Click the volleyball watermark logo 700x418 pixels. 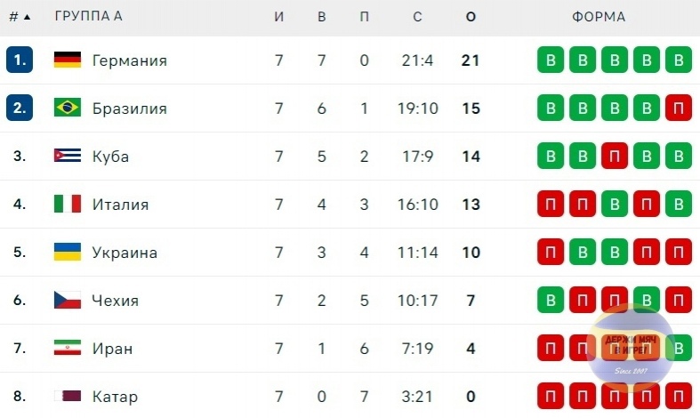coord(631,349)
